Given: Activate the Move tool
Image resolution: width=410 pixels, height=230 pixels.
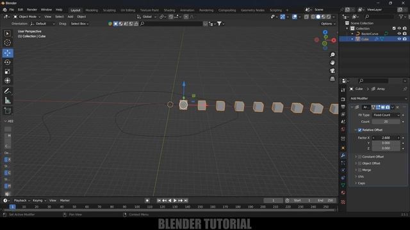Looking at the screenshot, I should pos(8,53).
